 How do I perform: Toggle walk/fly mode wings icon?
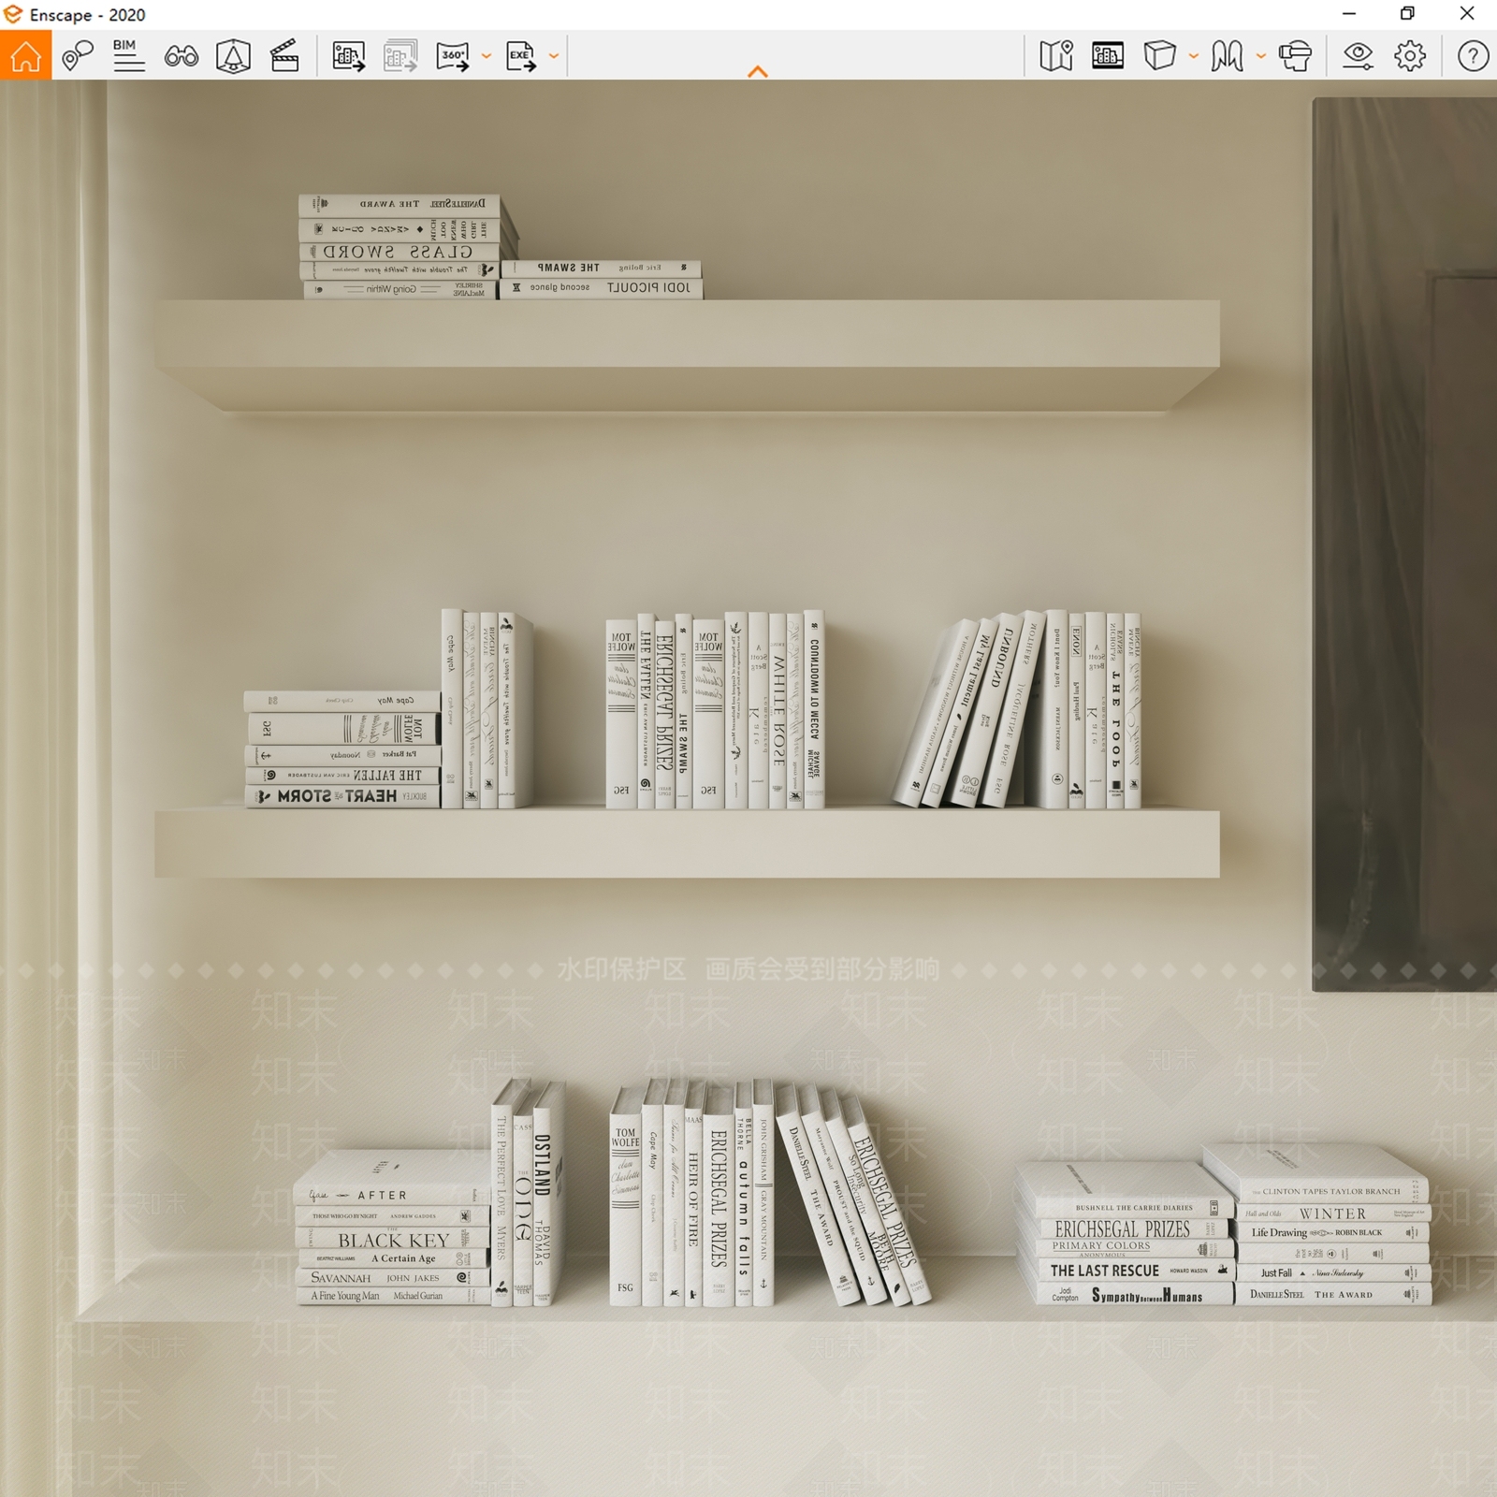point(1228,56)
